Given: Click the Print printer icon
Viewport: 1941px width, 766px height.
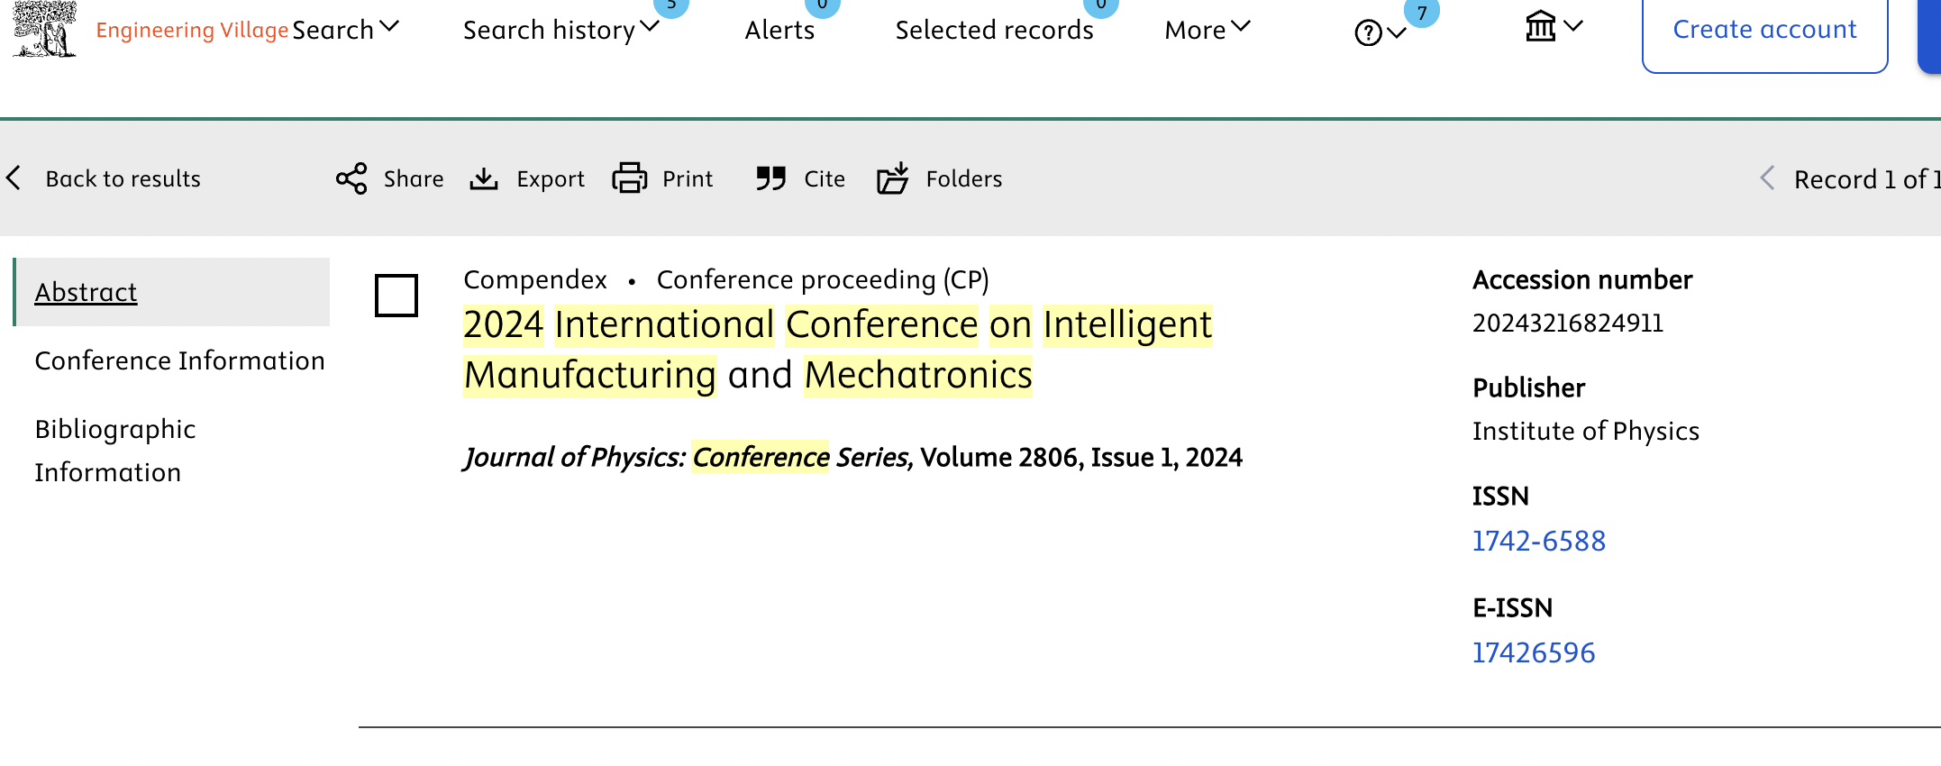Looking at the screenshot, I should pyautogui.click(x=630, y=178).
